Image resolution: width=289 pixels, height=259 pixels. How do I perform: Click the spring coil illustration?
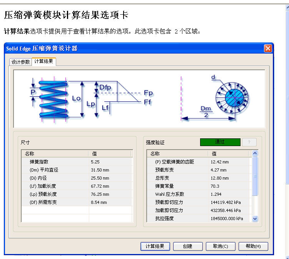tap(53, 99)
